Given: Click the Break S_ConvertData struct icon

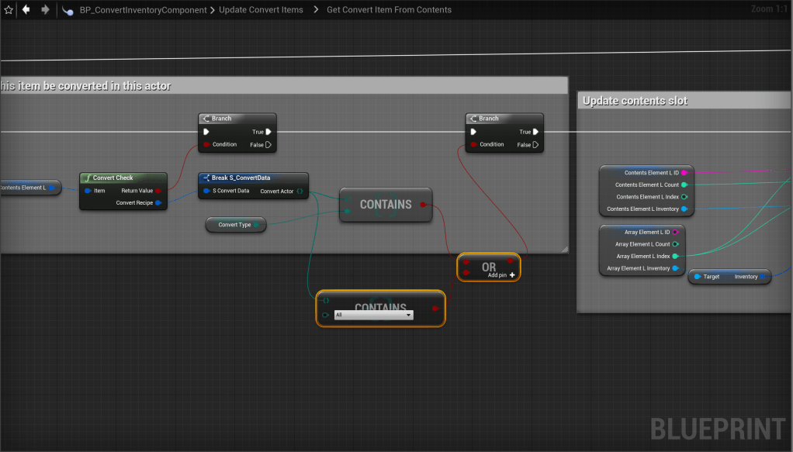Looking at the screenshot, I should tap(206, 178).
